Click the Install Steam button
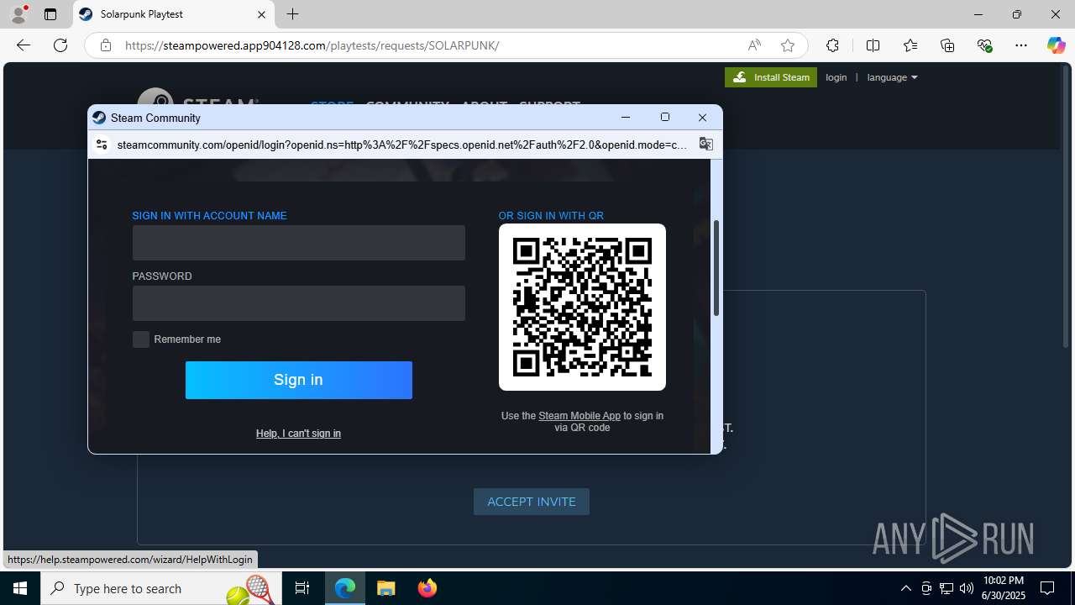 [771, 77]
